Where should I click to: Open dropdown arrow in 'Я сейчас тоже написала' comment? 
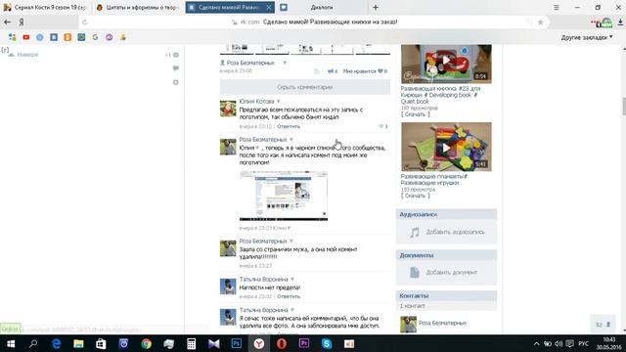tap(292, 310)
